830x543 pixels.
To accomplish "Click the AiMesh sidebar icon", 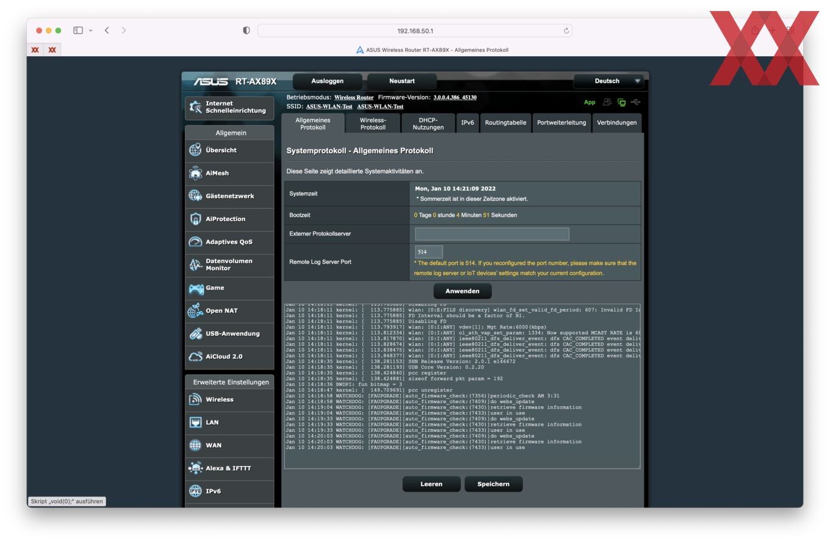I will coord(195,173).
